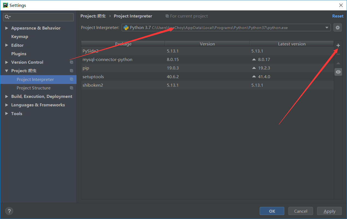
Task: Click the OK button
Action: pyautogui.click(x=272, y=211)
